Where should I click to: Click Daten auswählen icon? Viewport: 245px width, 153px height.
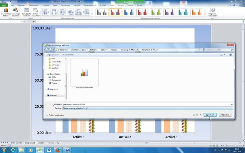[36, 12]
